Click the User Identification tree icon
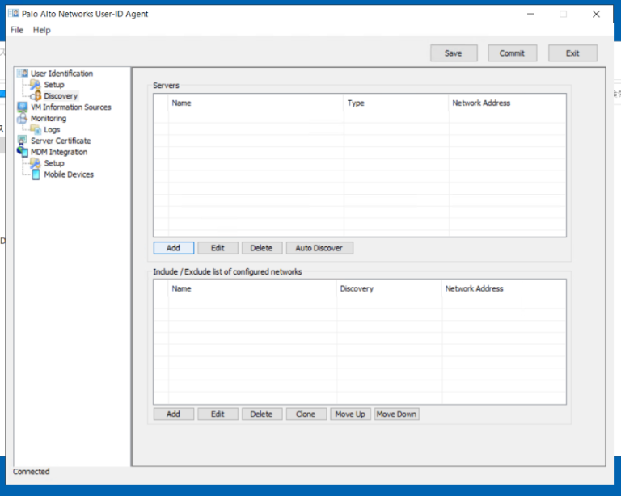621x496 pixels. point(23,74)
